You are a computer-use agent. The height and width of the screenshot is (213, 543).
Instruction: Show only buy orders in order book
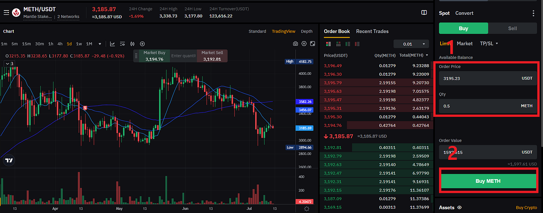[x=348, y=44]
